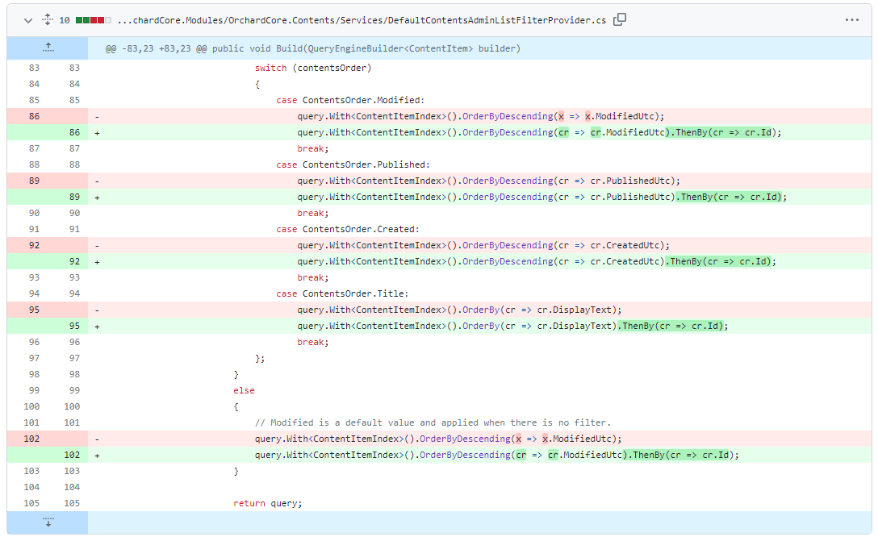The width and height of the screenshot is (878, 541).
Task: Select added line number 92
Action: tap(74, 261)
